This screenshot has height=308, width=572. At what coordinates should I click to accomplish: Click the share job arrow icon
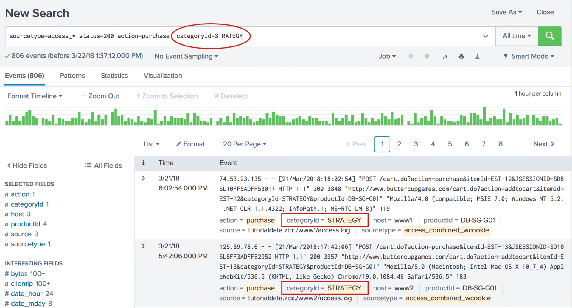click(x=445, y=57)
